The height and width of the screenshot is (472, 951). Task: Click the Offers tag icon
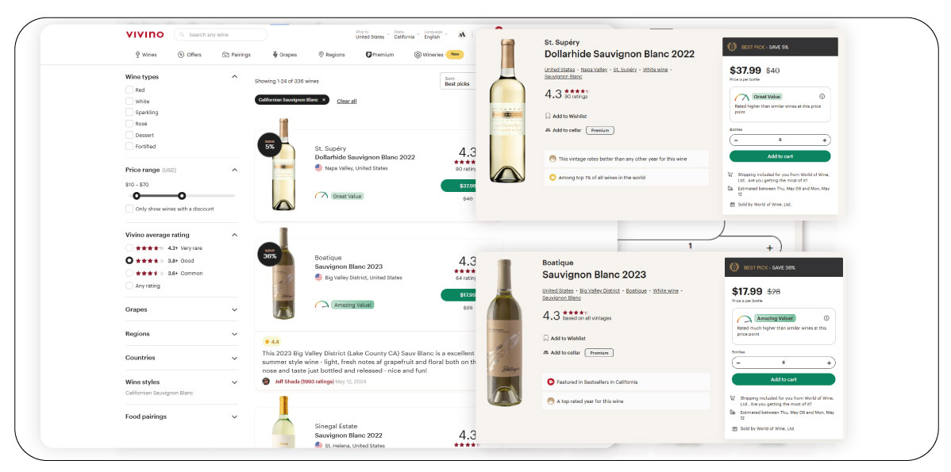(x=181, y=55)
